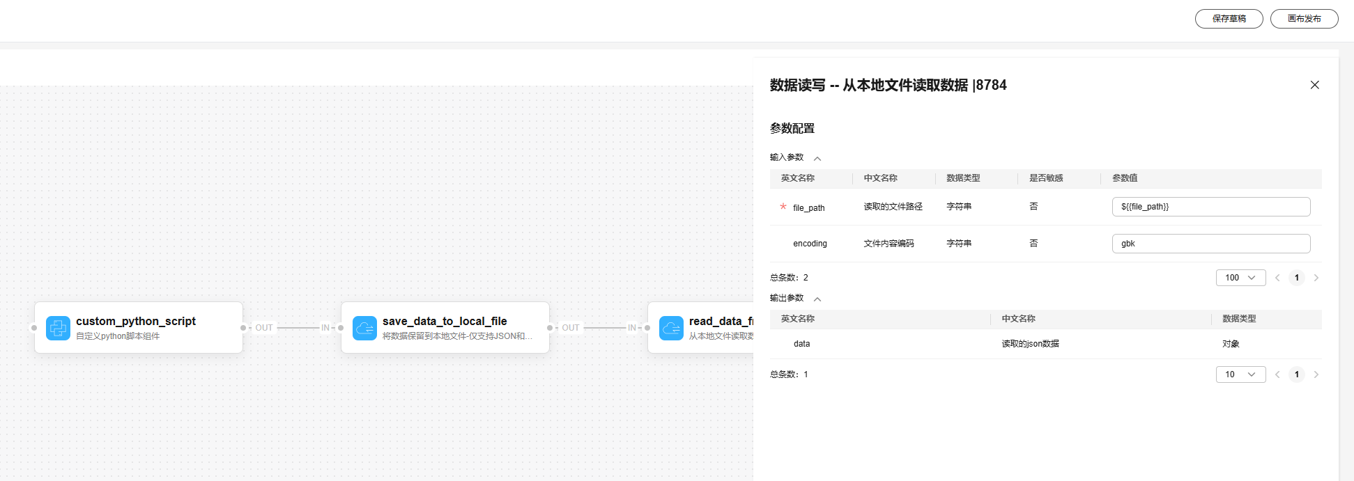Screen dimensions: 1354x481
Task: Click the custom_python_script node icon
Action: (x=58, y=328)
